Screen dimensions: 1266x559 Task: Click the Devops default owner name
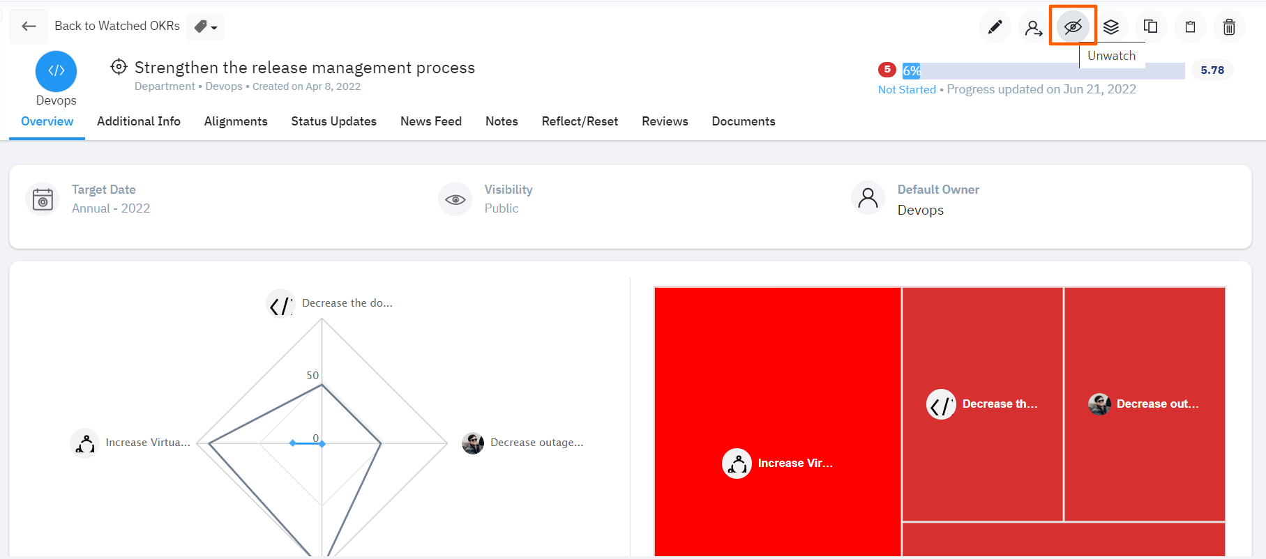(921, 210)
